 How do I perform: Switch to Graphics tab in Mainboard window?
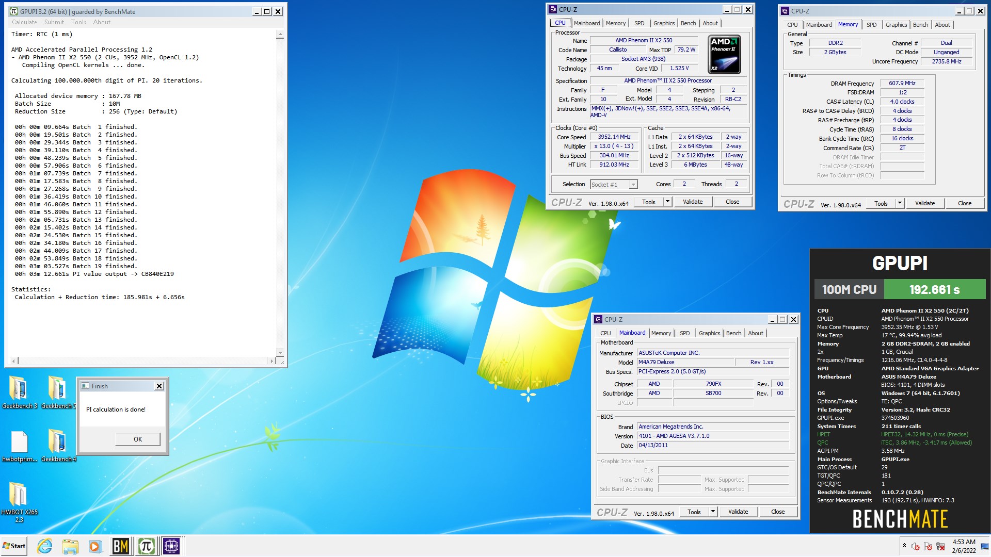pos(709,333)
